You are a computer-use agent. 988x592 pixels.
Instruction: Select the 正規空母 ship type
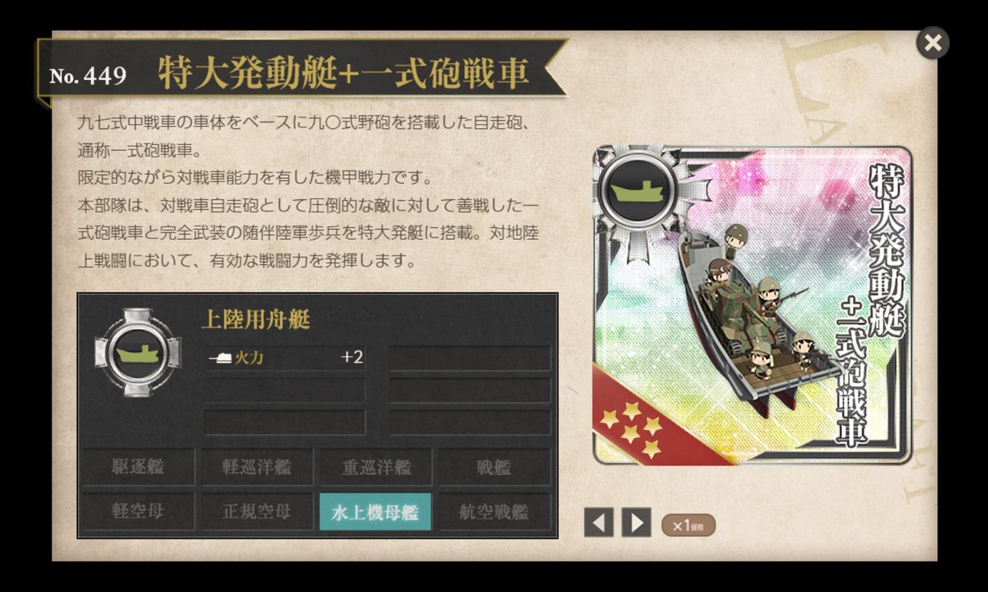[257, 511]
